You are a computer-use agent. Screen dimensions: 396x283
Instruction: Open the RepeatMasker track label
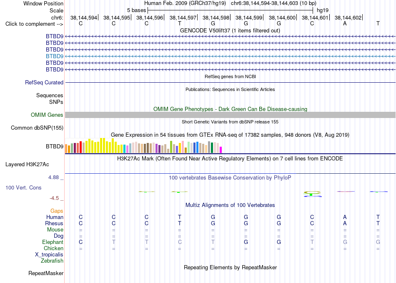pos(46,273)
